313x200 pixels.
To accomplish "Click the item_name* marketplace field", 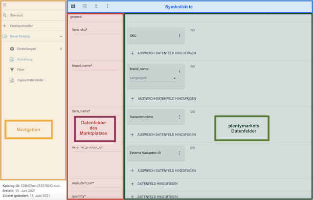I will coord(81,111).
